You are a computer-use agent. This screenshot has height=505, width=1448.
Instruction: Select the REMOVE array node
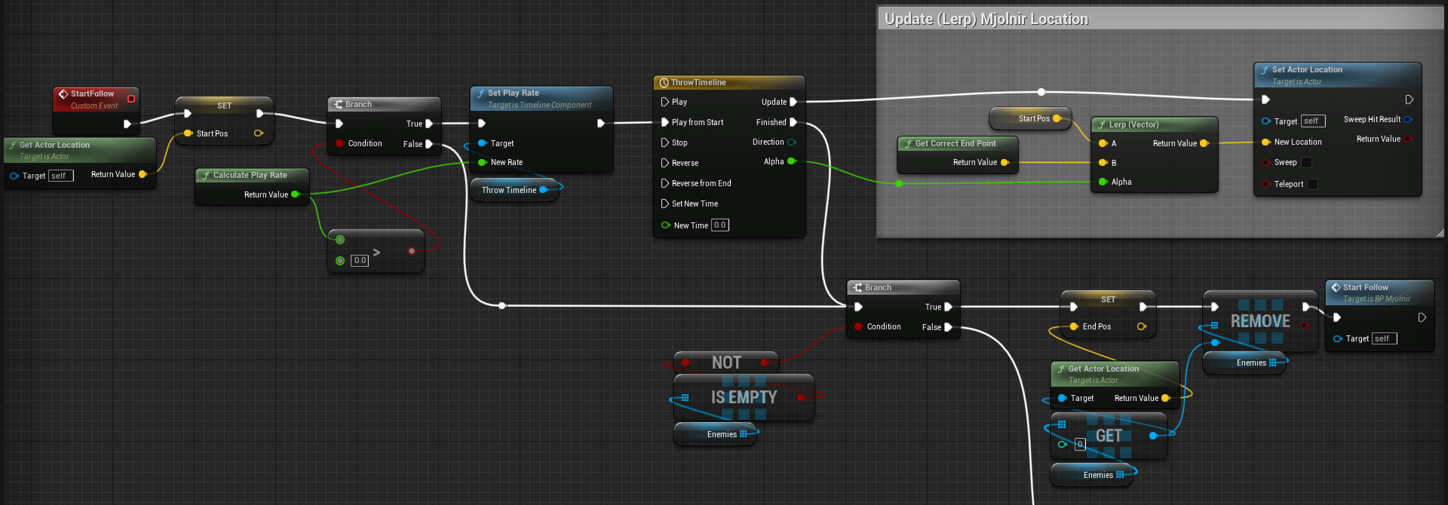point(1260,322)
